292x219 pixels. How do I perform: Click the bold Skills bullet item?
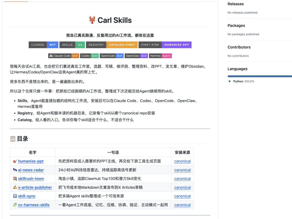pos(22,101)
